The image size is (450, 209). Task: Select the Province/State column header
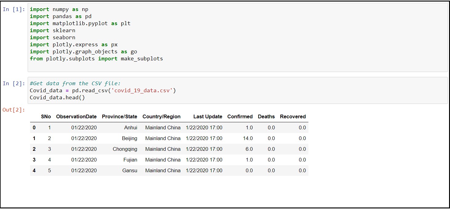point(120,116)
